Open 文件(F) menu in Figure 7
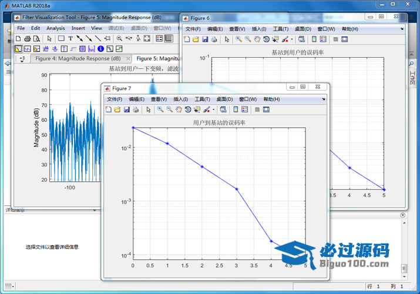This screenshot has width=420, height=294. [115, 99]
